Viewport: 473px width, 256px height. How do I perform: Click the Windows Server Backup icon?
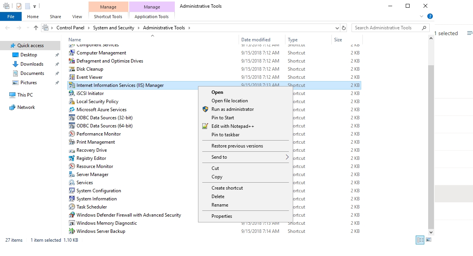(72, 231)
